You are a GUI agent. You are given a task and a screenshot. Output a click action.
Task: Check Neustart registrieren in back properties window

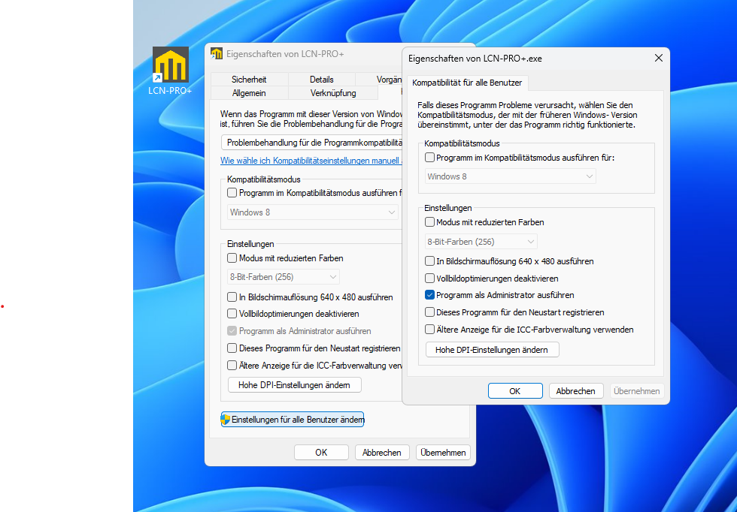[232, 348]
